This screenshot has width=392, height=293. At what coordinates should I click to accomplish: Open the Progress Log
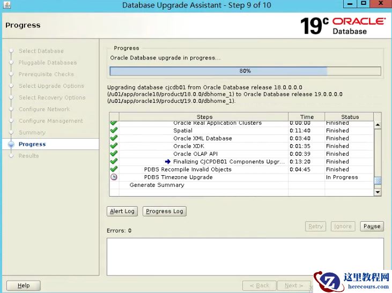pyautogui.click(x=165, y=211)
